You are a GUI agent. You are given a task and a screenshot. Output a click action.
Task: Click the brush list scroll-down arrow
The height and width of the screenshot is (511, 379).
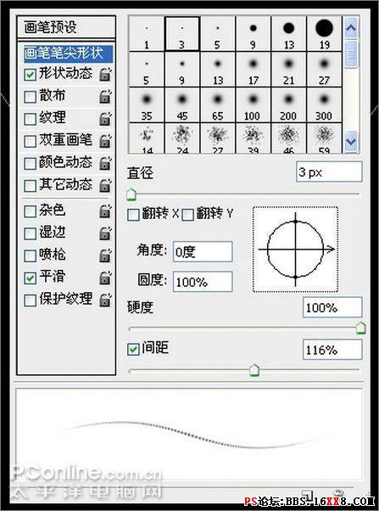351,142
